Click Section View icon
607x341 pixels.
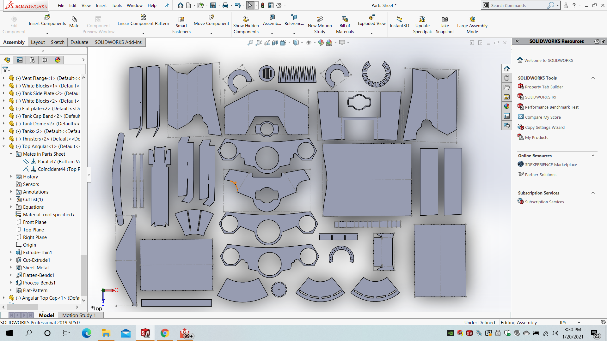(275, 43)
